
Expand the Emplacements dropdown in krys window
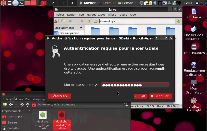[x=81, y=28]
